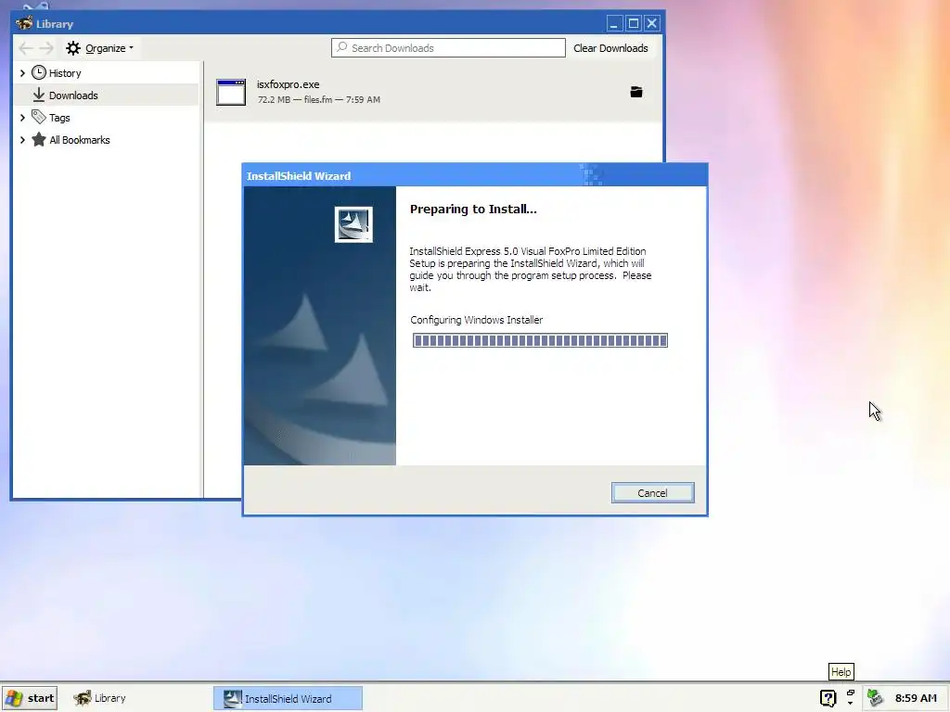Select Tags in Library sidebar
The height and width of the screenshot is (712, 950).
click(59, 118)
